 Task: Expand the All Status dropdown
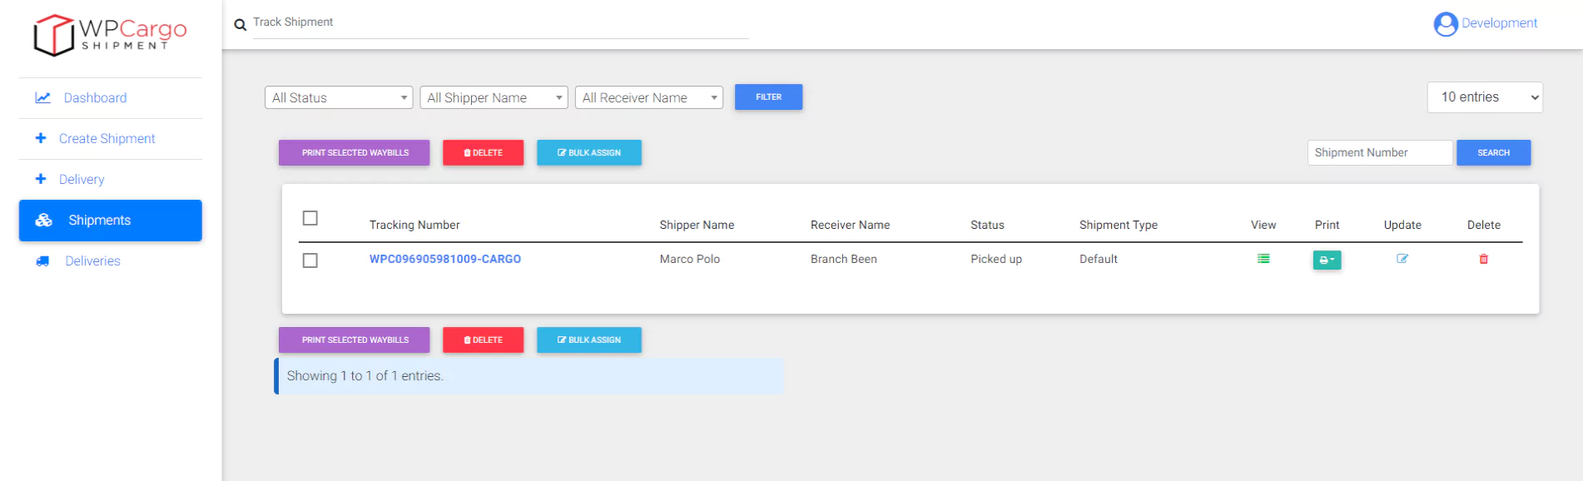339,98
